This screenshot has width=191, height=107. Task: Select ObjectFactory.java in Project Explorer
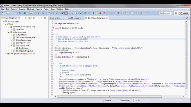tap(23, 40)
